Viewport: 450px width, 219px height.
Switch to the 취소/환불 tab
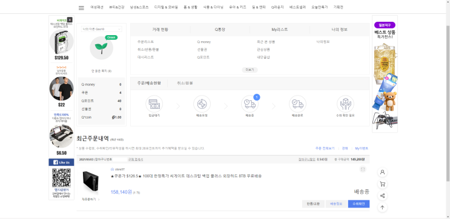pyautogui.click(x=185, y=83)
